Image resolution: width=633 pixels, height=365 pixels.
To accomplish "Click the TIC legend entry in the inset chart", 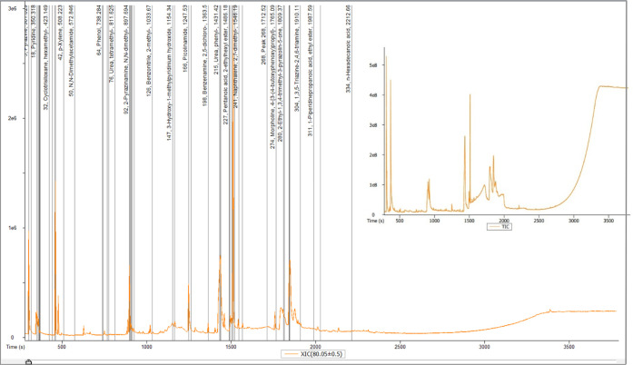I will (499, 227).
